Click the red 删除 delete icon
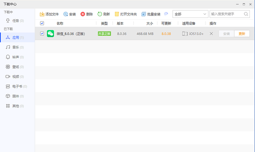 [83, 14]
